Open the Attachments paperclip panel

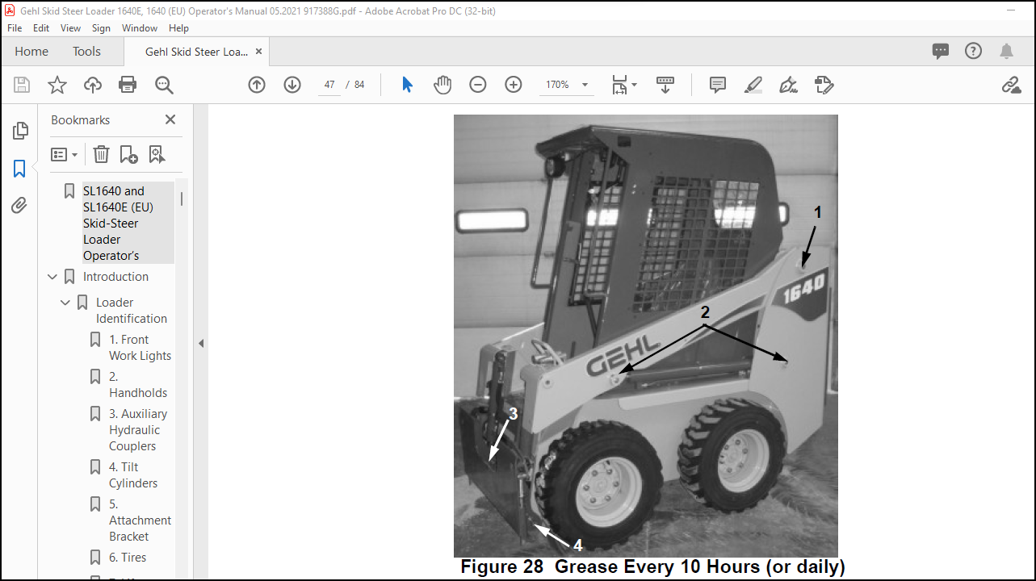pos(20,206)
